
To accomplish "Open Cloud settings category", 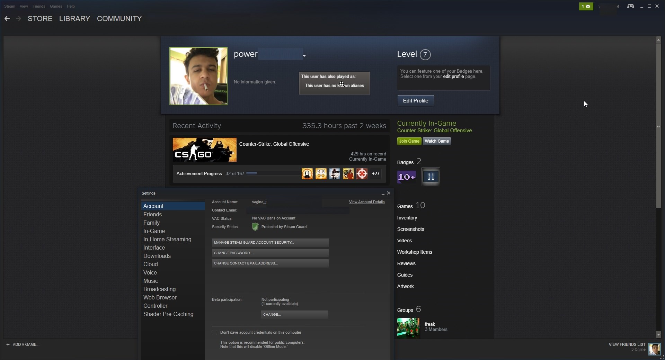I will [173, 264].
